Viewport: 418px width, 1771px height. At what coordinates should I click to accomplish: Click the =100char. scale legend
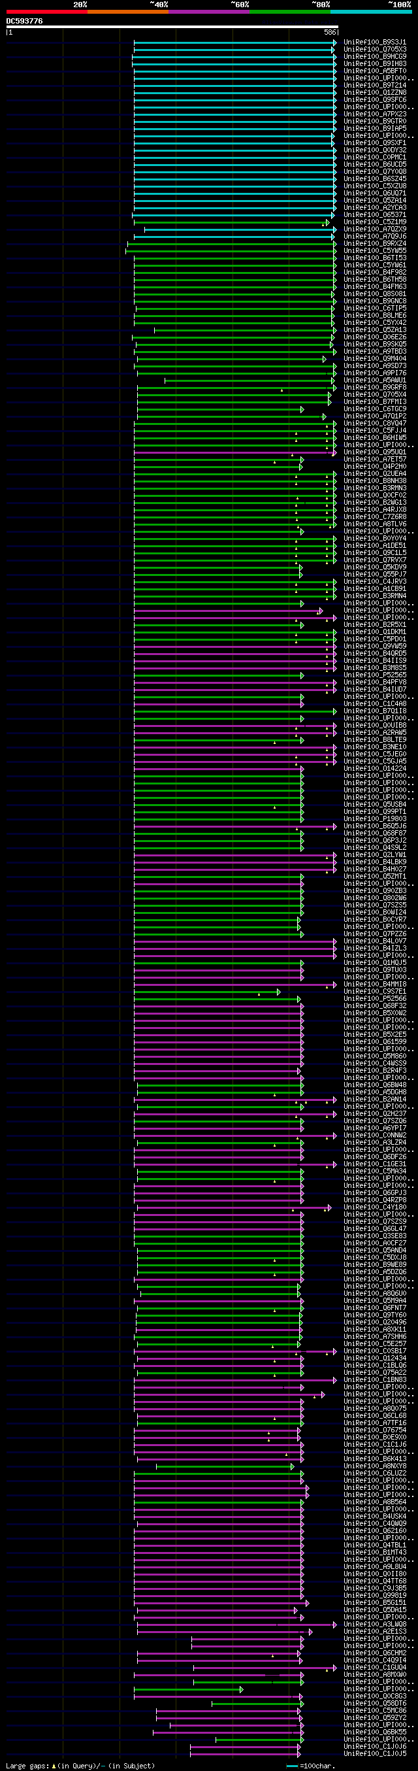310,1766
